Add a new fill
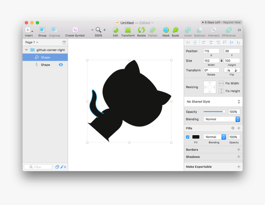The width and height of the screenshot is (265, 205). pyautogui.click(x=238, y=128)
